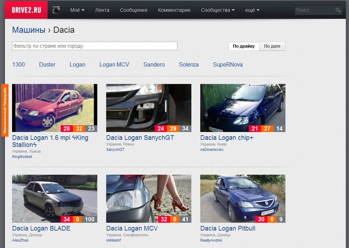349x248 pixels.
Task: Focus the country or city filter field
Action: point(95,46)
